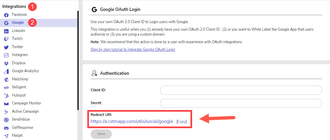This screenshot has width=330, height=140.
Task: Click the Selligent logo icon
Action: pos(6,88)
